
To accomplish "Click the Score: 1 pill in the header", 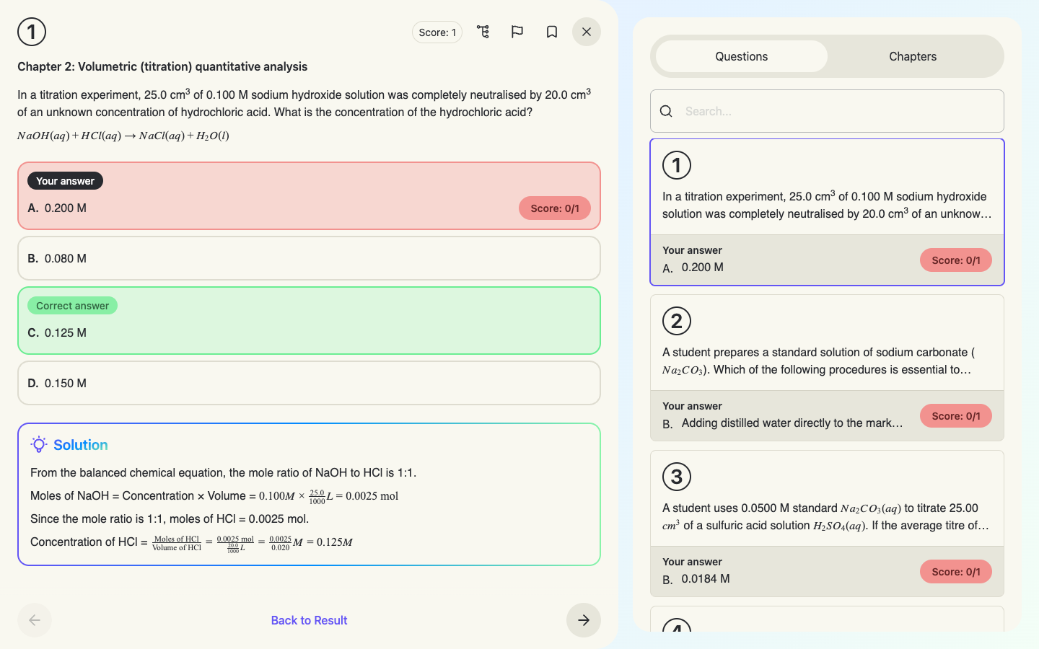I will click(x=437, y=32).
